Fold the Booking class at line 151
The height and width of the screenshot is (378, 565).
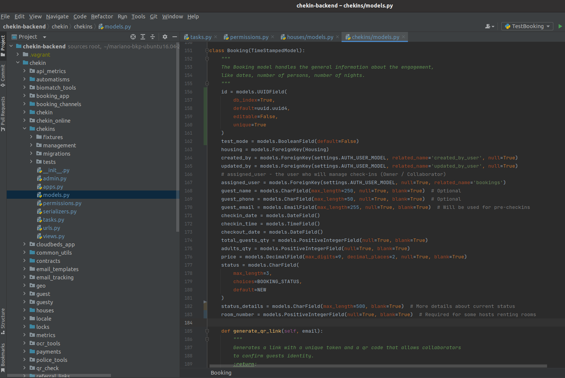click(x=207, y=51)
